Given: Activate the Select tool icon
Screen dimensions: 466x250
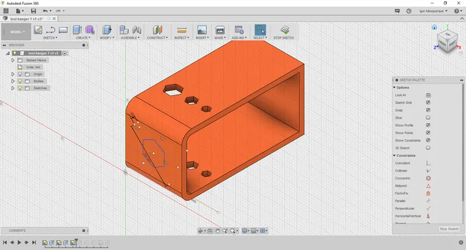Looking at the screenshot, I should [260, 30].
